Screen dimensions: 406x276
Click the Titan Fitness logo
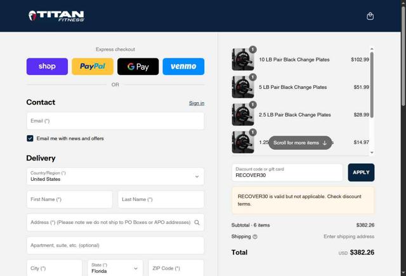[x=56, y=16]
